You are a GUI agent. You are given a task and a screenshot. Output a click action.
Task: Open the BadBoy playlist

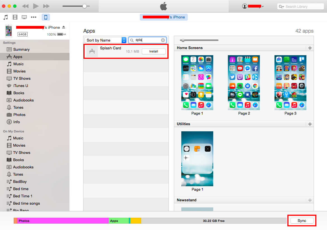(x=35, y=182)
